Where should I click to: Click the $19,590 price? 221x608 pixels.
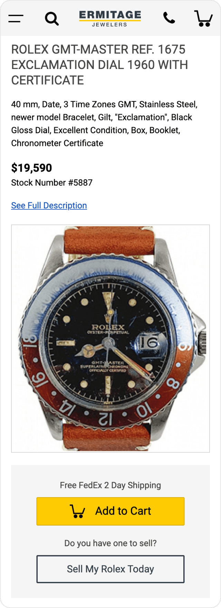point(31,168)
